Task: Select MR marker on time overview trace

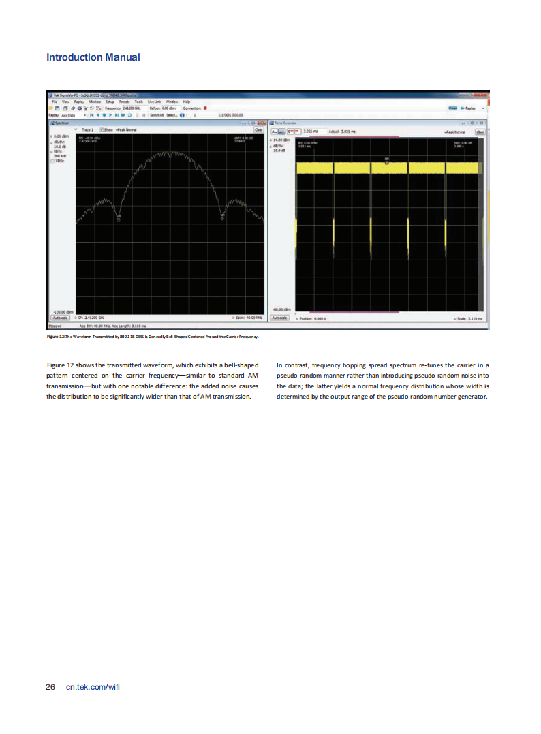Action: [386, 161]
